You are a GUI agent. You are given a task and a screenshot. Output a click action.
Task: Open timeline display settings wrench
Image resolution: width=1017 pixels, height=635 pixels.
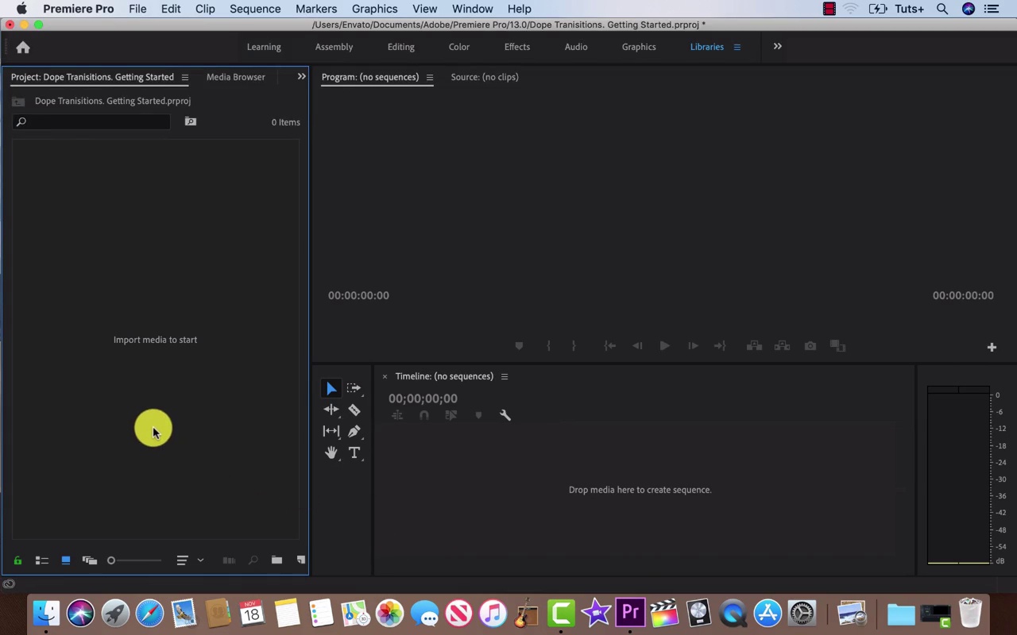coord(505,415)
